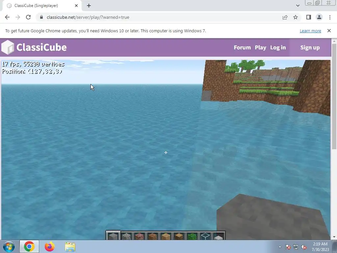Click Chrome icon in taskbar
The width and height of the screenshot is (337, 253).
29,246
